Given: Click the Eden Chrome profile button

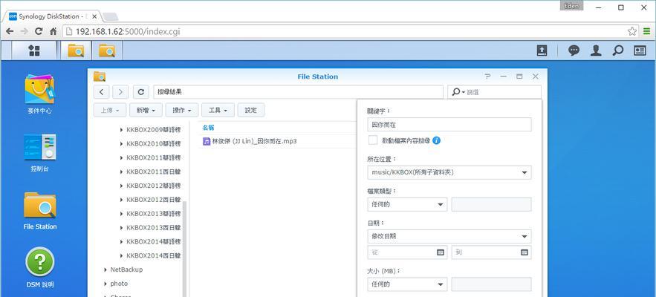Looking at the screenshot, I should (571, 6).
